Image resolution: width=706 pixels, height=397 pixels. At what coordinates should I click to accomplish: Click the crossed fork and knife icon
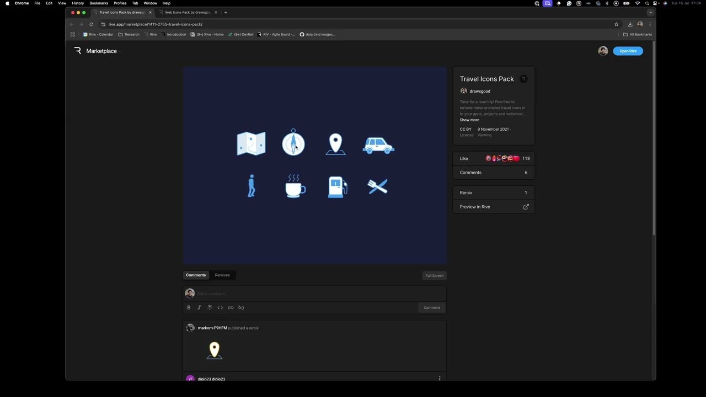(378, 187)
